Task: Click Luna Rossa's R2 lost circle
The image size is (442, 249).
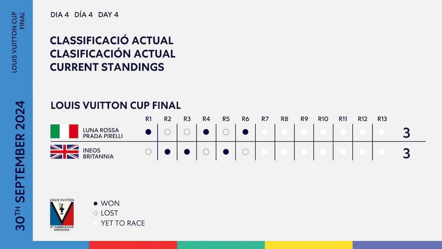Action: coord(168,132)
